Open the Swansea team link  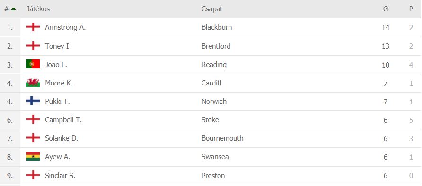pos(215,157)
